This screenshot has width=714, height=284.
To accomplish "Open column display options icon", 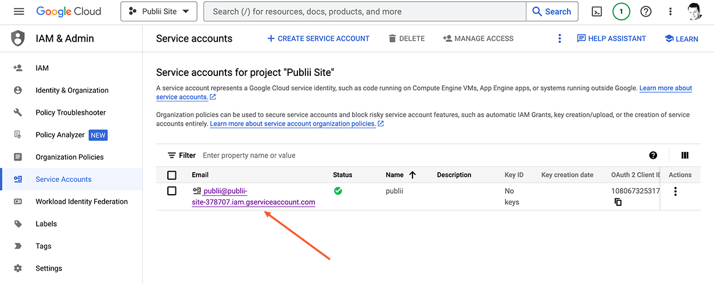I will (685, 155).
